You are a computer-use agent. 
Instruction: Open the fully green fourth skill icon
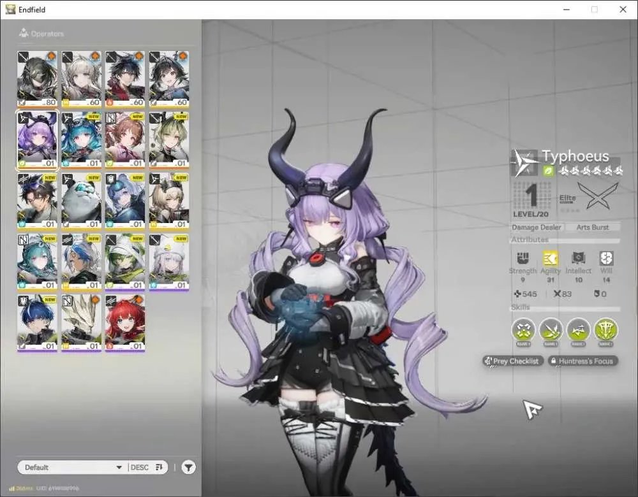pyautogui.click(x=606, y=329)
